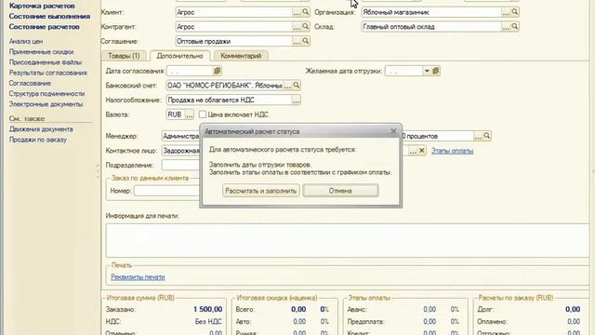595x335 pixels.
Task: Open Примененные скидки in sidebar
Action: pos(41,52)
